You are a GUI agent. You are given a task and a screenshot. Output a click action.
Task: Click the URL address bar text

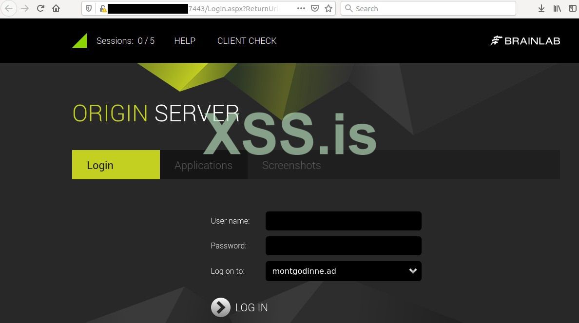pos(233,8)
